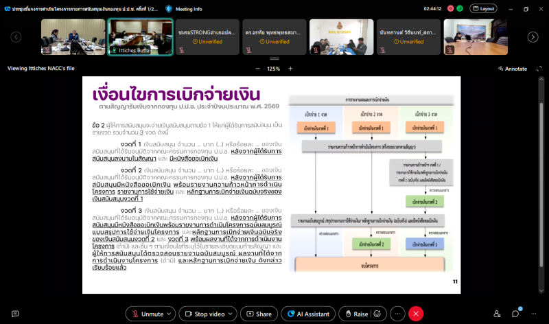This screenshot has width=549, height=324.
Task: Zoom in on shared content with plus
Action: point(290,69)
